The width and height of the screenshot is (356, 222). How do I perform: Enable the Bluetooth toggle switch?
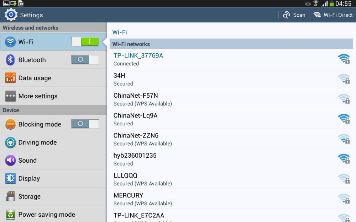(x=85, y=60)
